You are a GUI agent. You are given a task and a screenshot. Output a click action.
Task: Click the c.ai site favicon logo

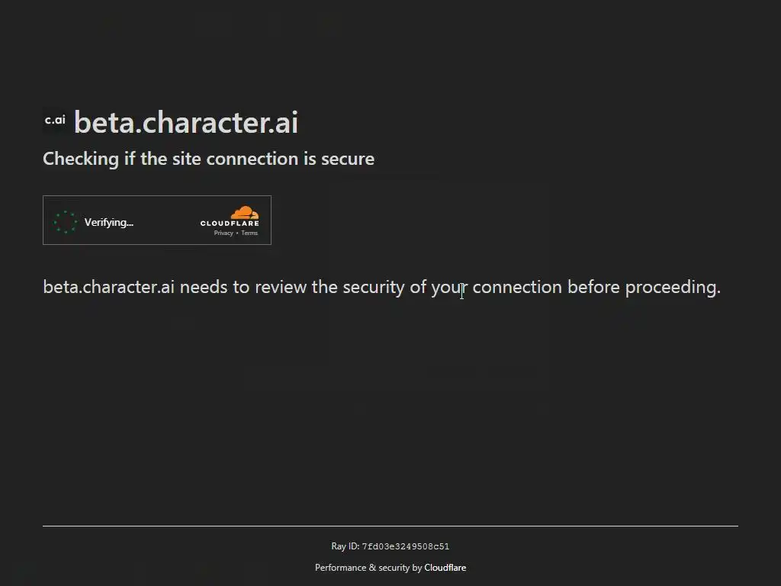(x=55, y=121)
